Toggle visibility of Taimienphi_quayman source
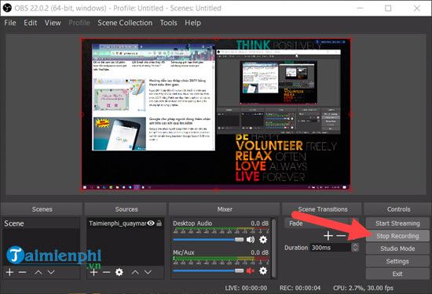 (x=151, y=223)
